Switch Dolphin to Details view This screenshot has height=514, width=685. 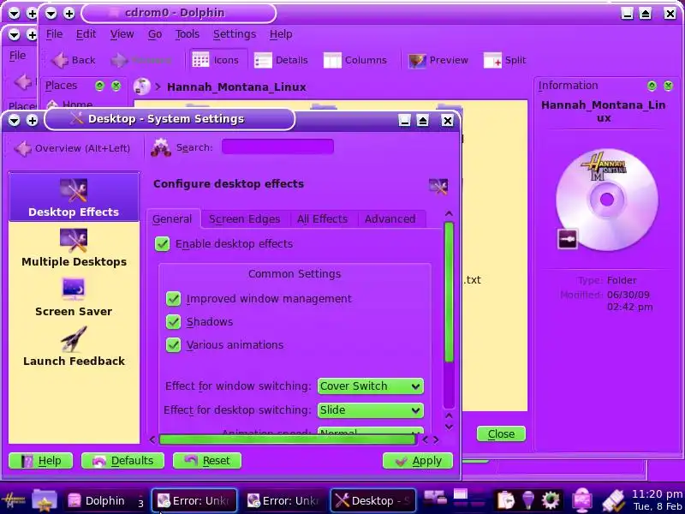tap(281, 60)
